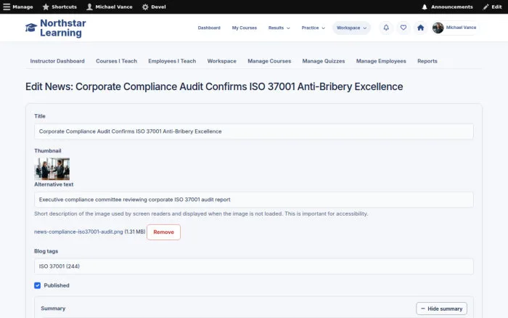
Task: Click Michael Vance's profile avatar
Action: pyautogui.click(x=438, y=28)
